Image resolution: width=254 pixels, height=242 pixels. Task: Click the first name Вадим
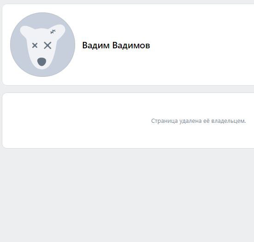click(96, 45)
